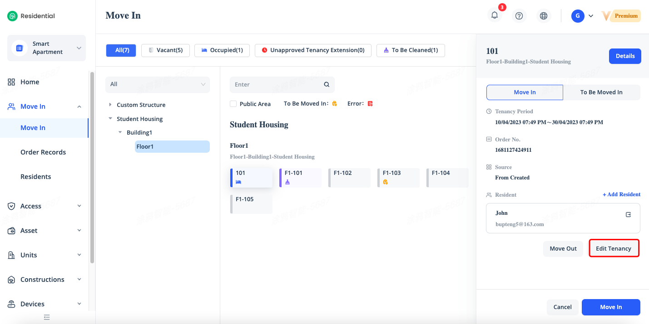Click the move-out icon beside John
649x324 pixels.
[628, 215]
